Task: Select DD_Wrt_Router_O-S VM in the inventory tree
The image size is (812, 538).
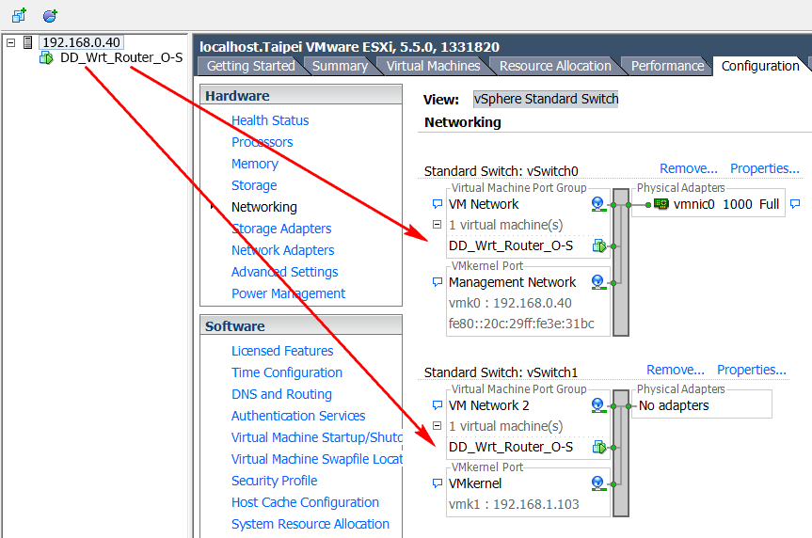Action: click(x=121, y=57)
